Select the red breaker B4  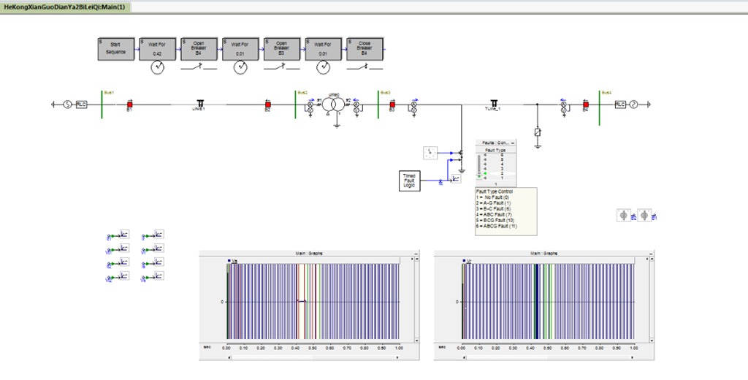(x=586, y=104)
